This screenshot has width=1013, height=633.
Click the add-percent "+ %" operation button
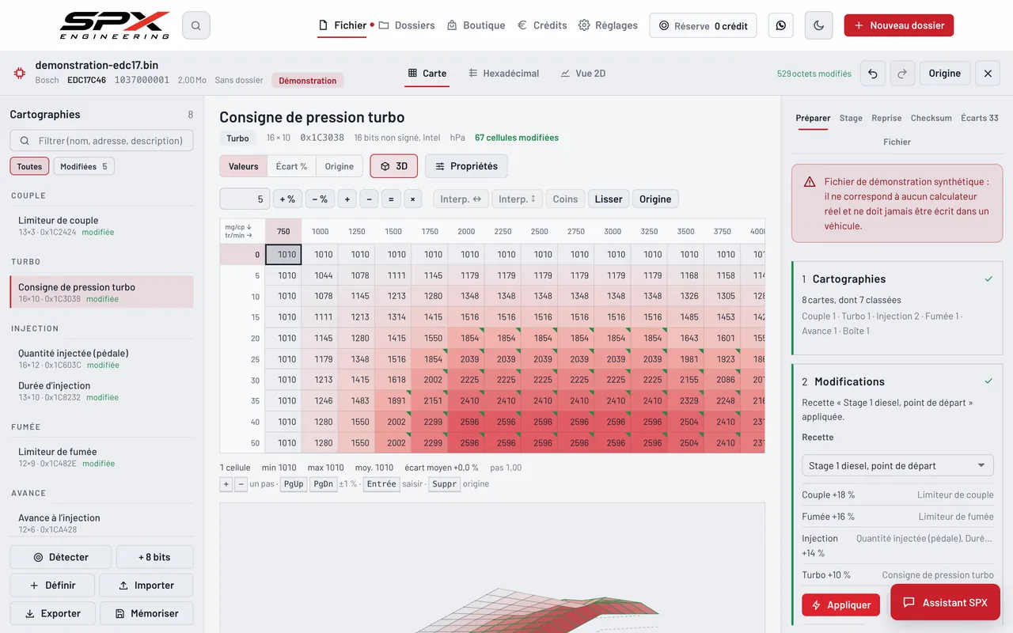287,199
